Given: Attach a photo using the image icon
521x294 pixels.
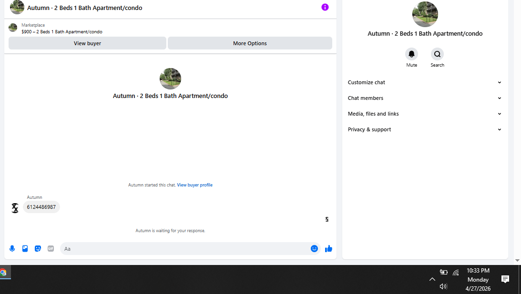Looking at the screenshot, I should 25,249.
